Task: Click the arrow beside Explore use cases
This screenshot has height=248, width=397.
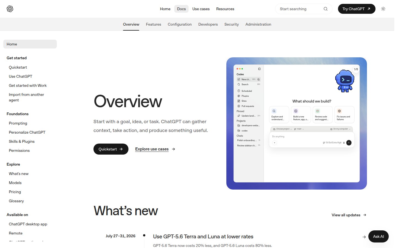Action: [173, 149]
